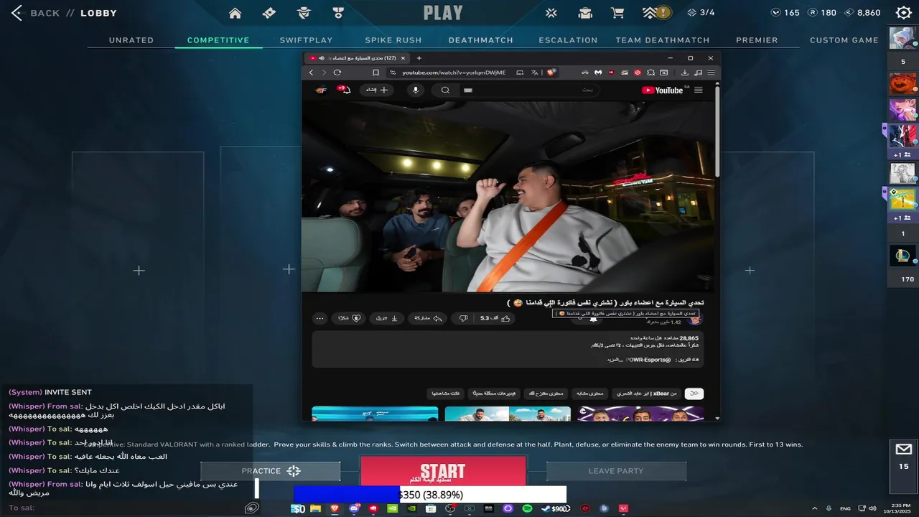Click the video Download button

click(387, 318)
